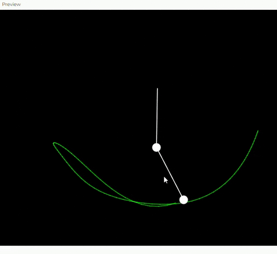
Task: Click the lower pendulum bob
Action: coord(184,200)
